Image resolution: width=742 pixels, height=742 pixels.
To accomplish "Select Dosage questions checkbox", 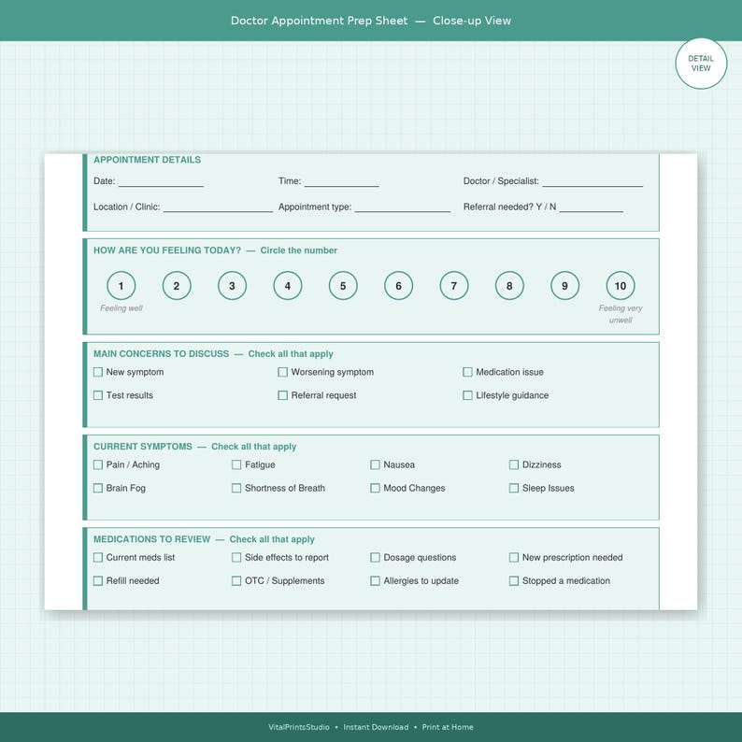I will (376, 558).
